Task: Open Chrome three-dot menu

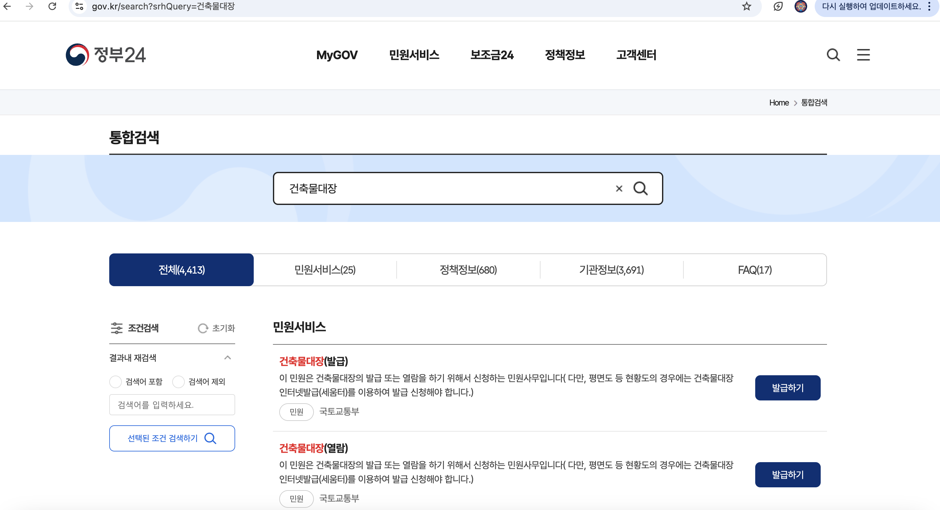Action: 929,6
